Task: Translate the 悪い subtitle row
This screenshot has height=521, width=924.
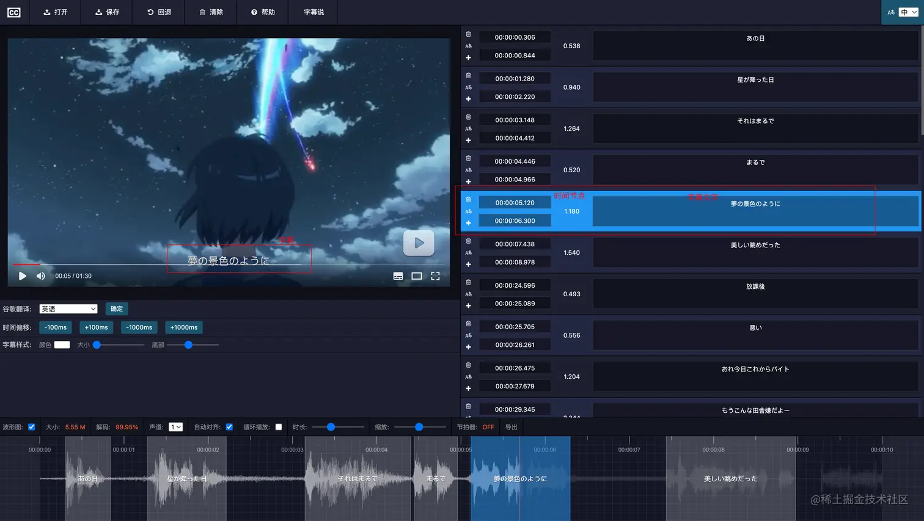Action: [468, 335]
